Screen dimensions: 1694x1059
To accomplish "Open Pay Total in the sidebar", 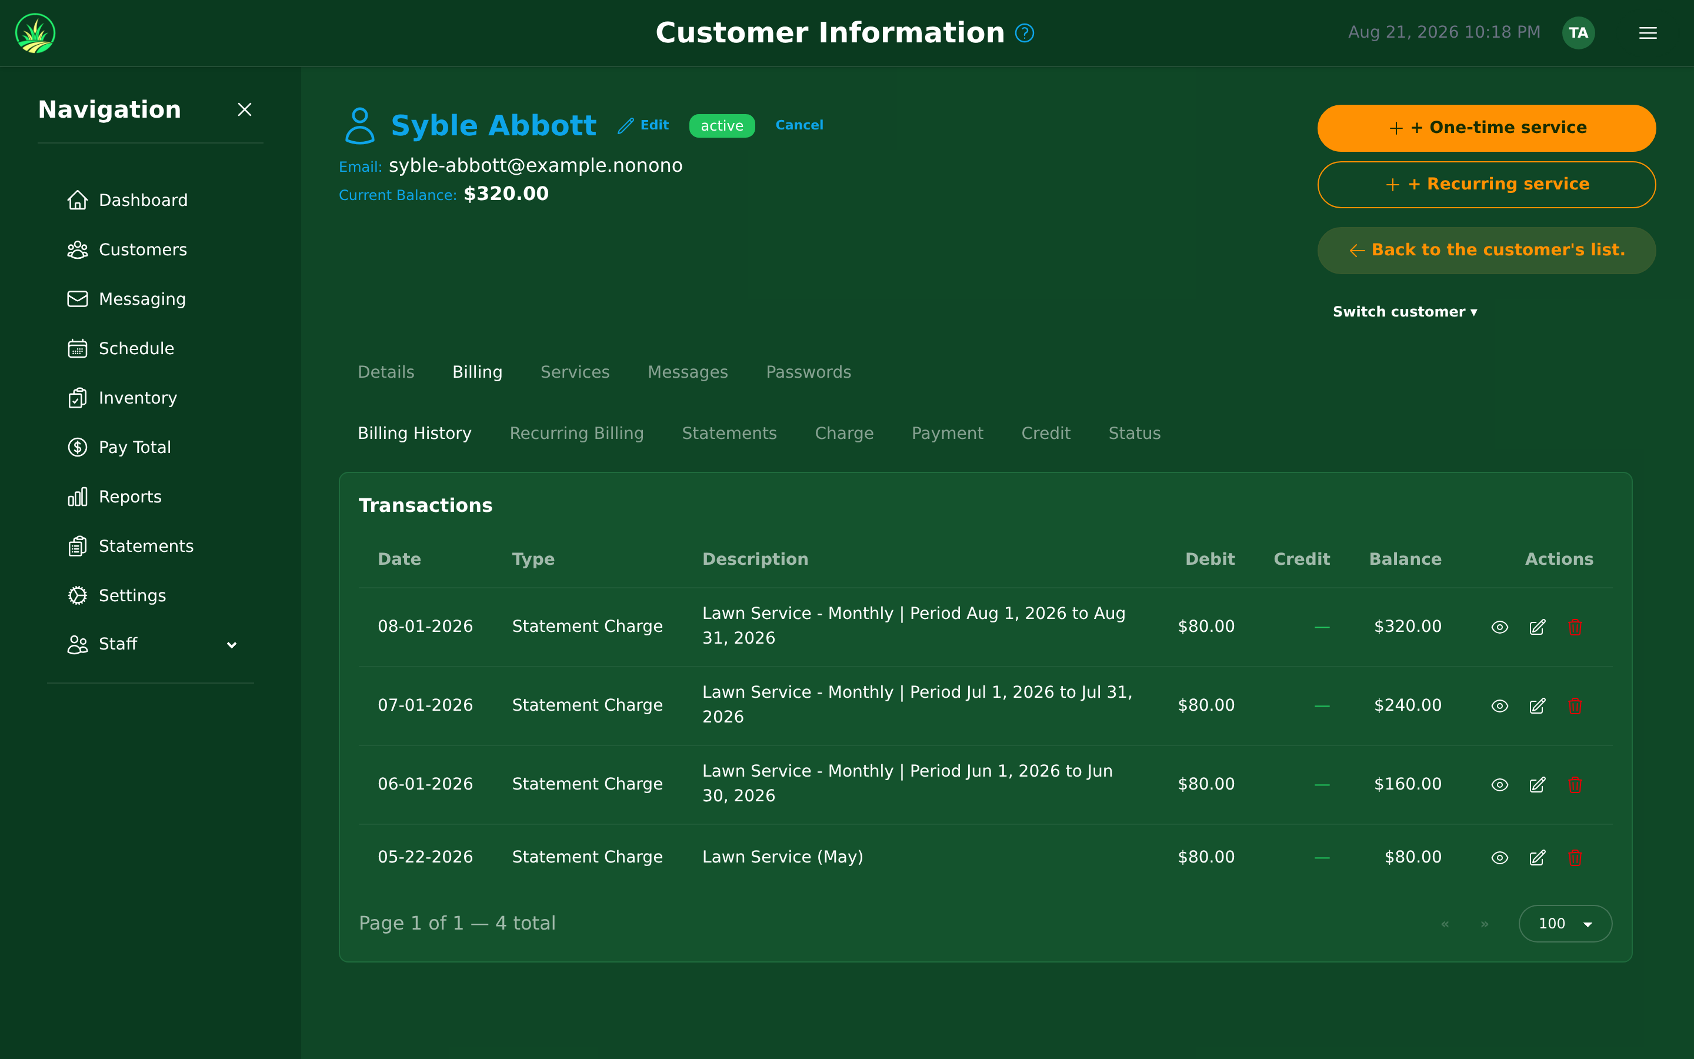I will coord(119,448).
